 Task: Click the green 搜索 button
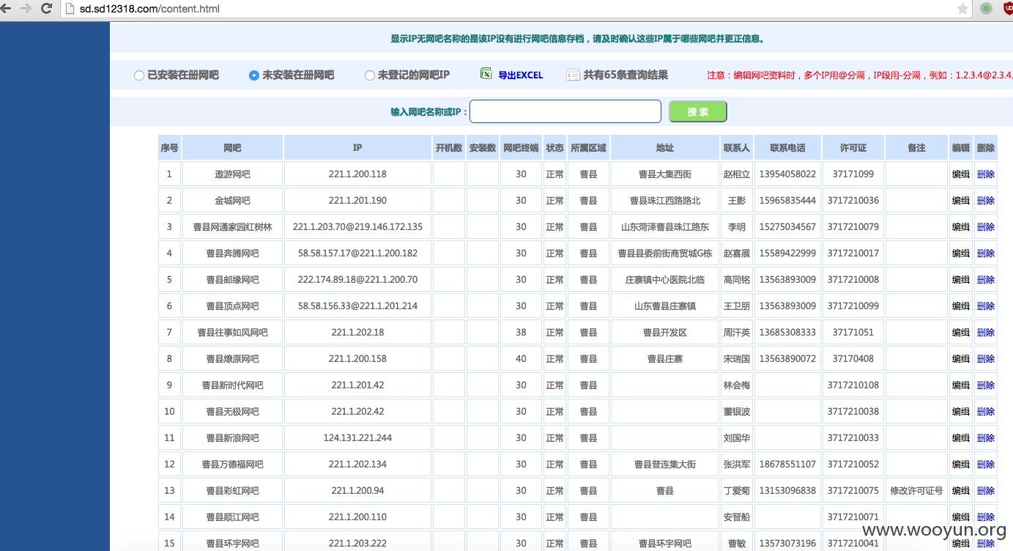698,111
